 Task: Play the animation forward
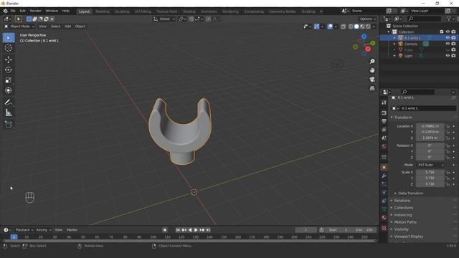[x=196, y=230]
